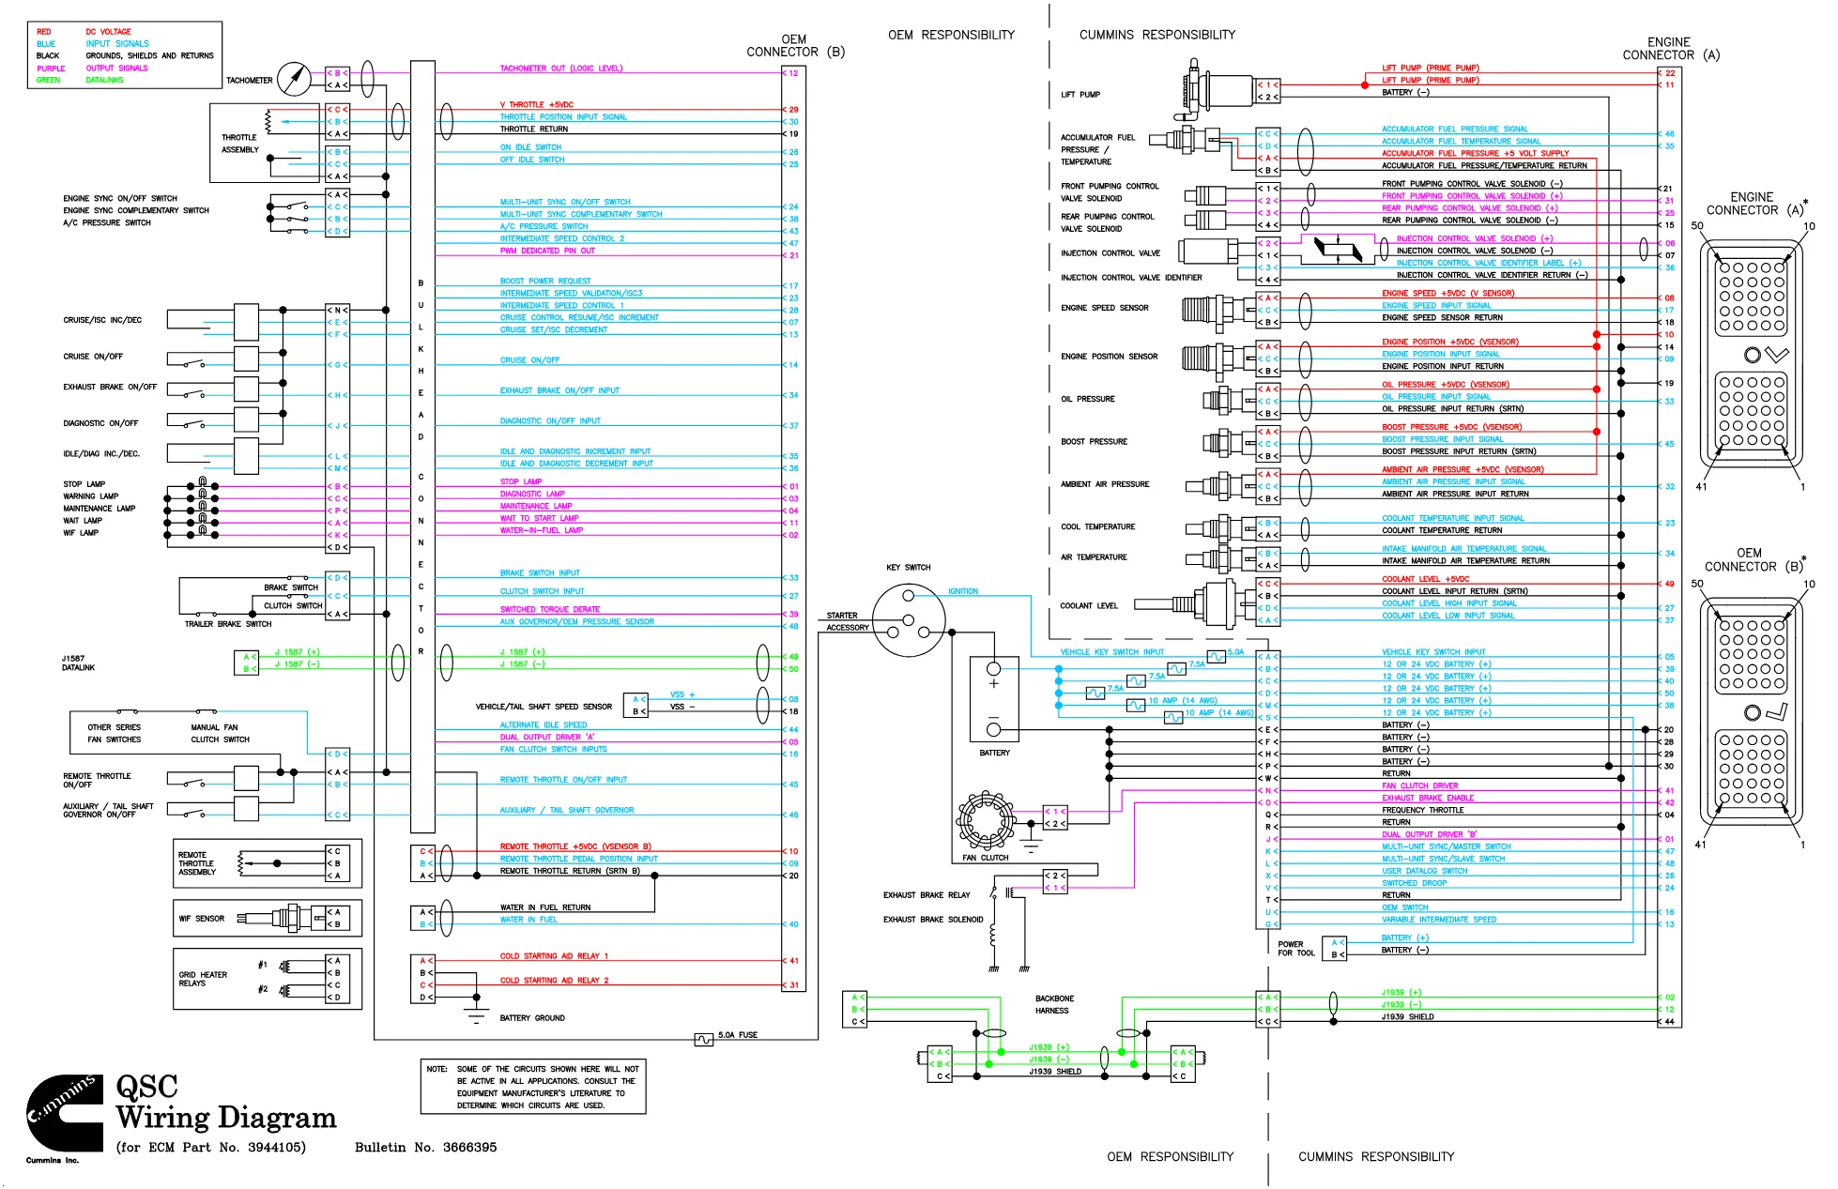Click the NOTE text box

533,1087
